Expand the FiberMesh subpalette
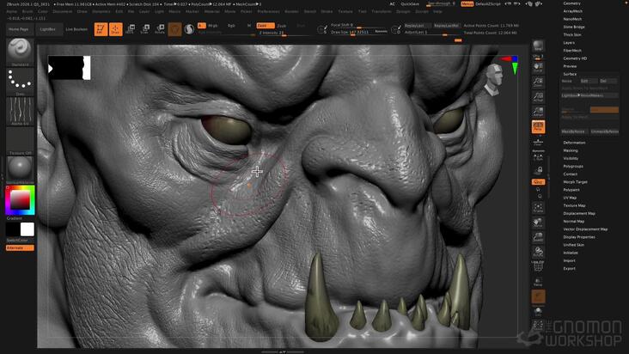This screenshot has height=354, width=629. tap(572, 51)
